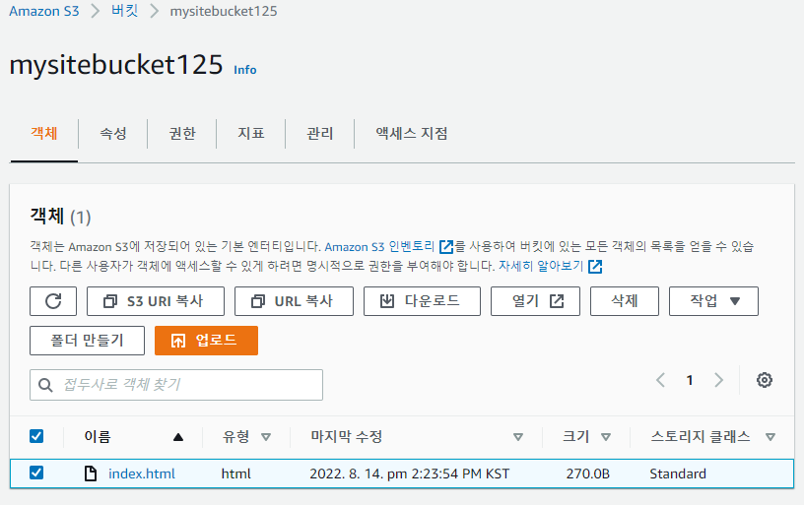Switch to the 속성 tab

[113, 134]
